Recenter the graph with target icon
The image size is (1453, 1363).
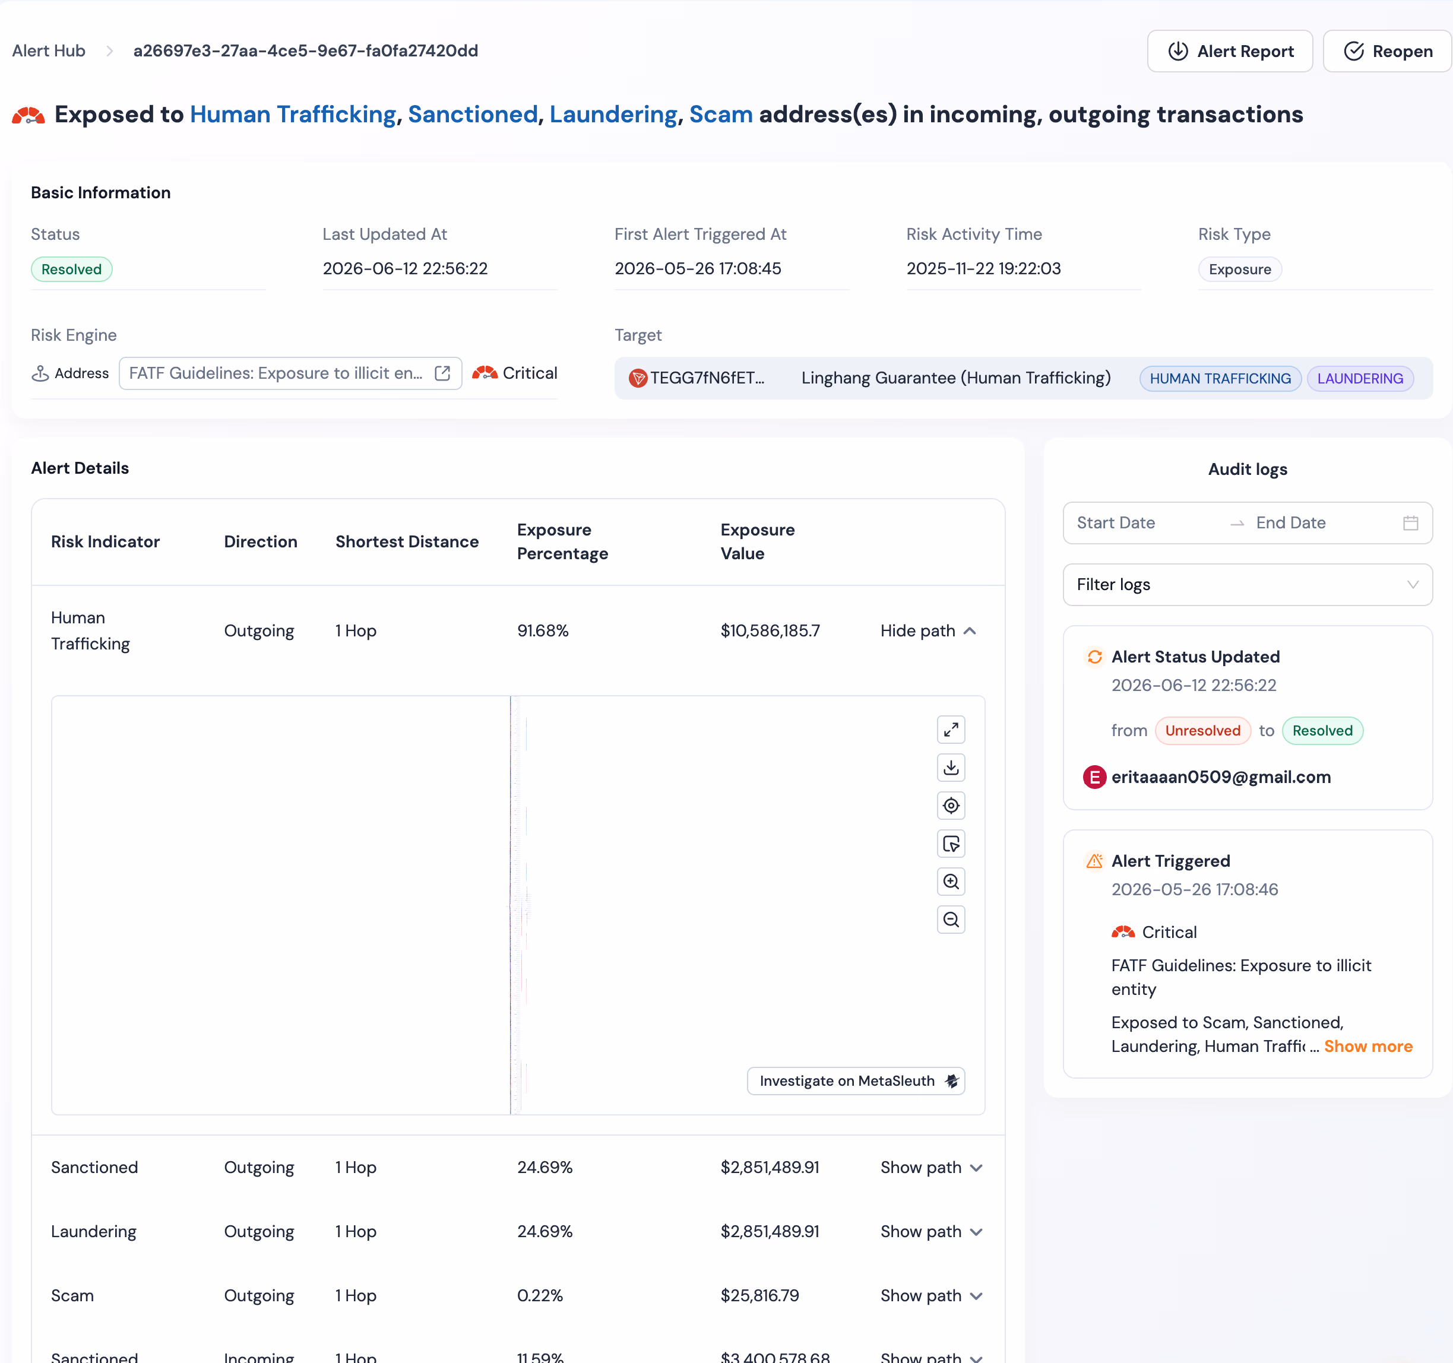pos(951,806)
